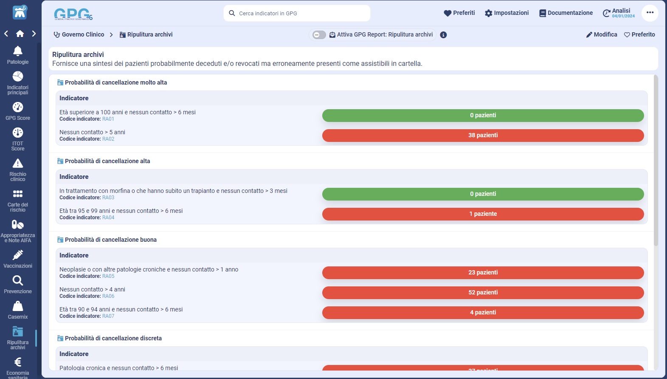Open Carte del rischio grid icon
Viewport: 667px width, 379px height.
[18, 194]
